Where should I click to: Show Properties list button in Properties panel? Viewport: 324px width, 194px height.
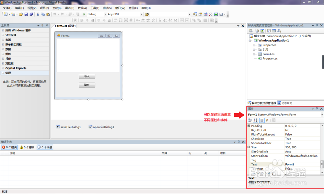pos(262,120)
